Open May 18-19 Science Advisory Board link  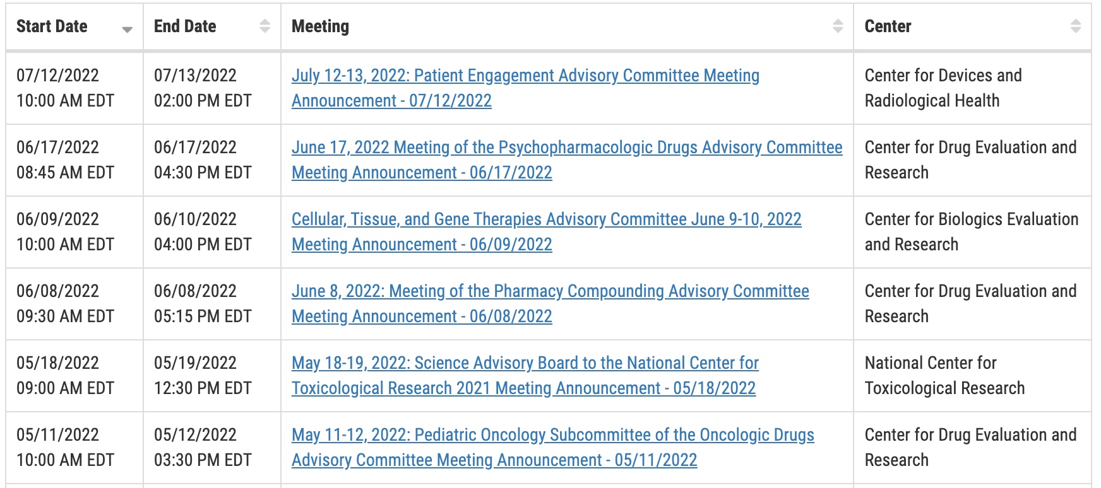(x=525, y=376)
